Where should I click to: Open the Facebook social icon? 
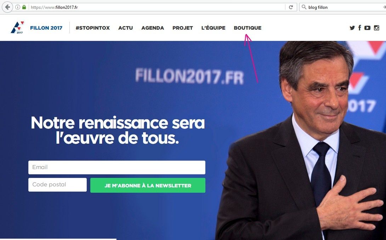[x=360, y=28]
